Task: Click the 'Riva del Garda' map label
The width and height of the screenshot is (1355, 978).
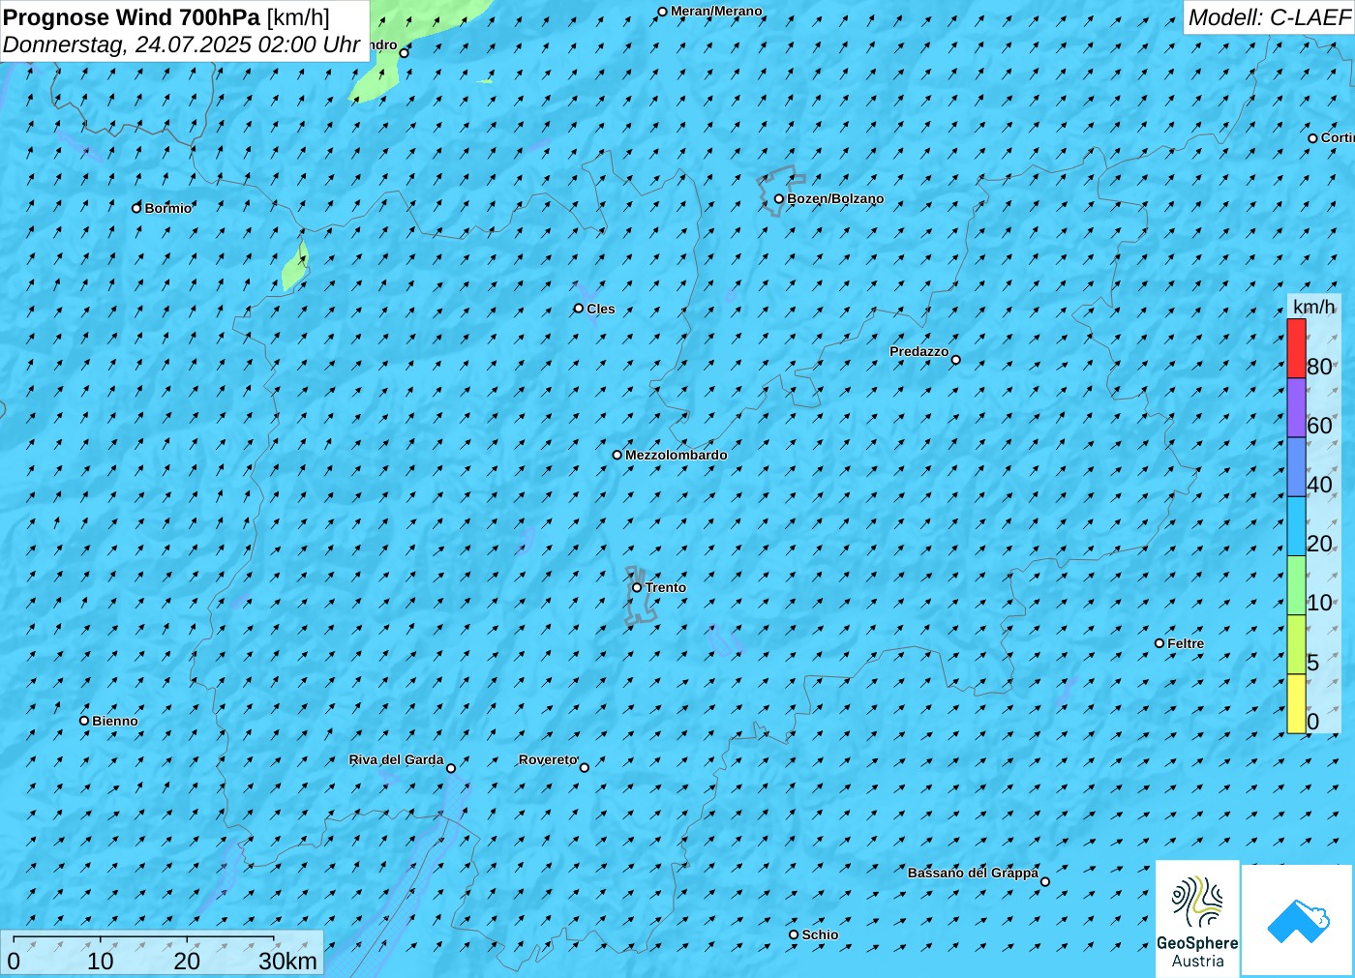Action: (x=396, y=759)
